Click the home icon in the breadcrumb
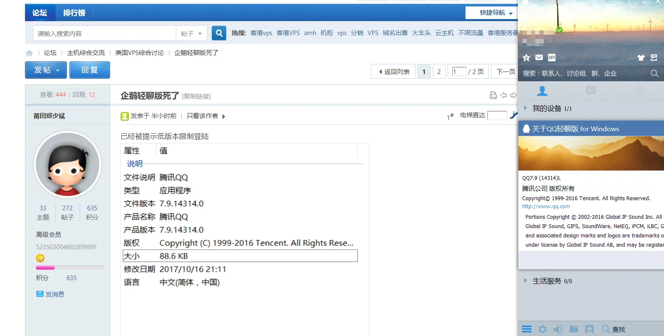This screenshot has width=664, height=336. point(29,53)
